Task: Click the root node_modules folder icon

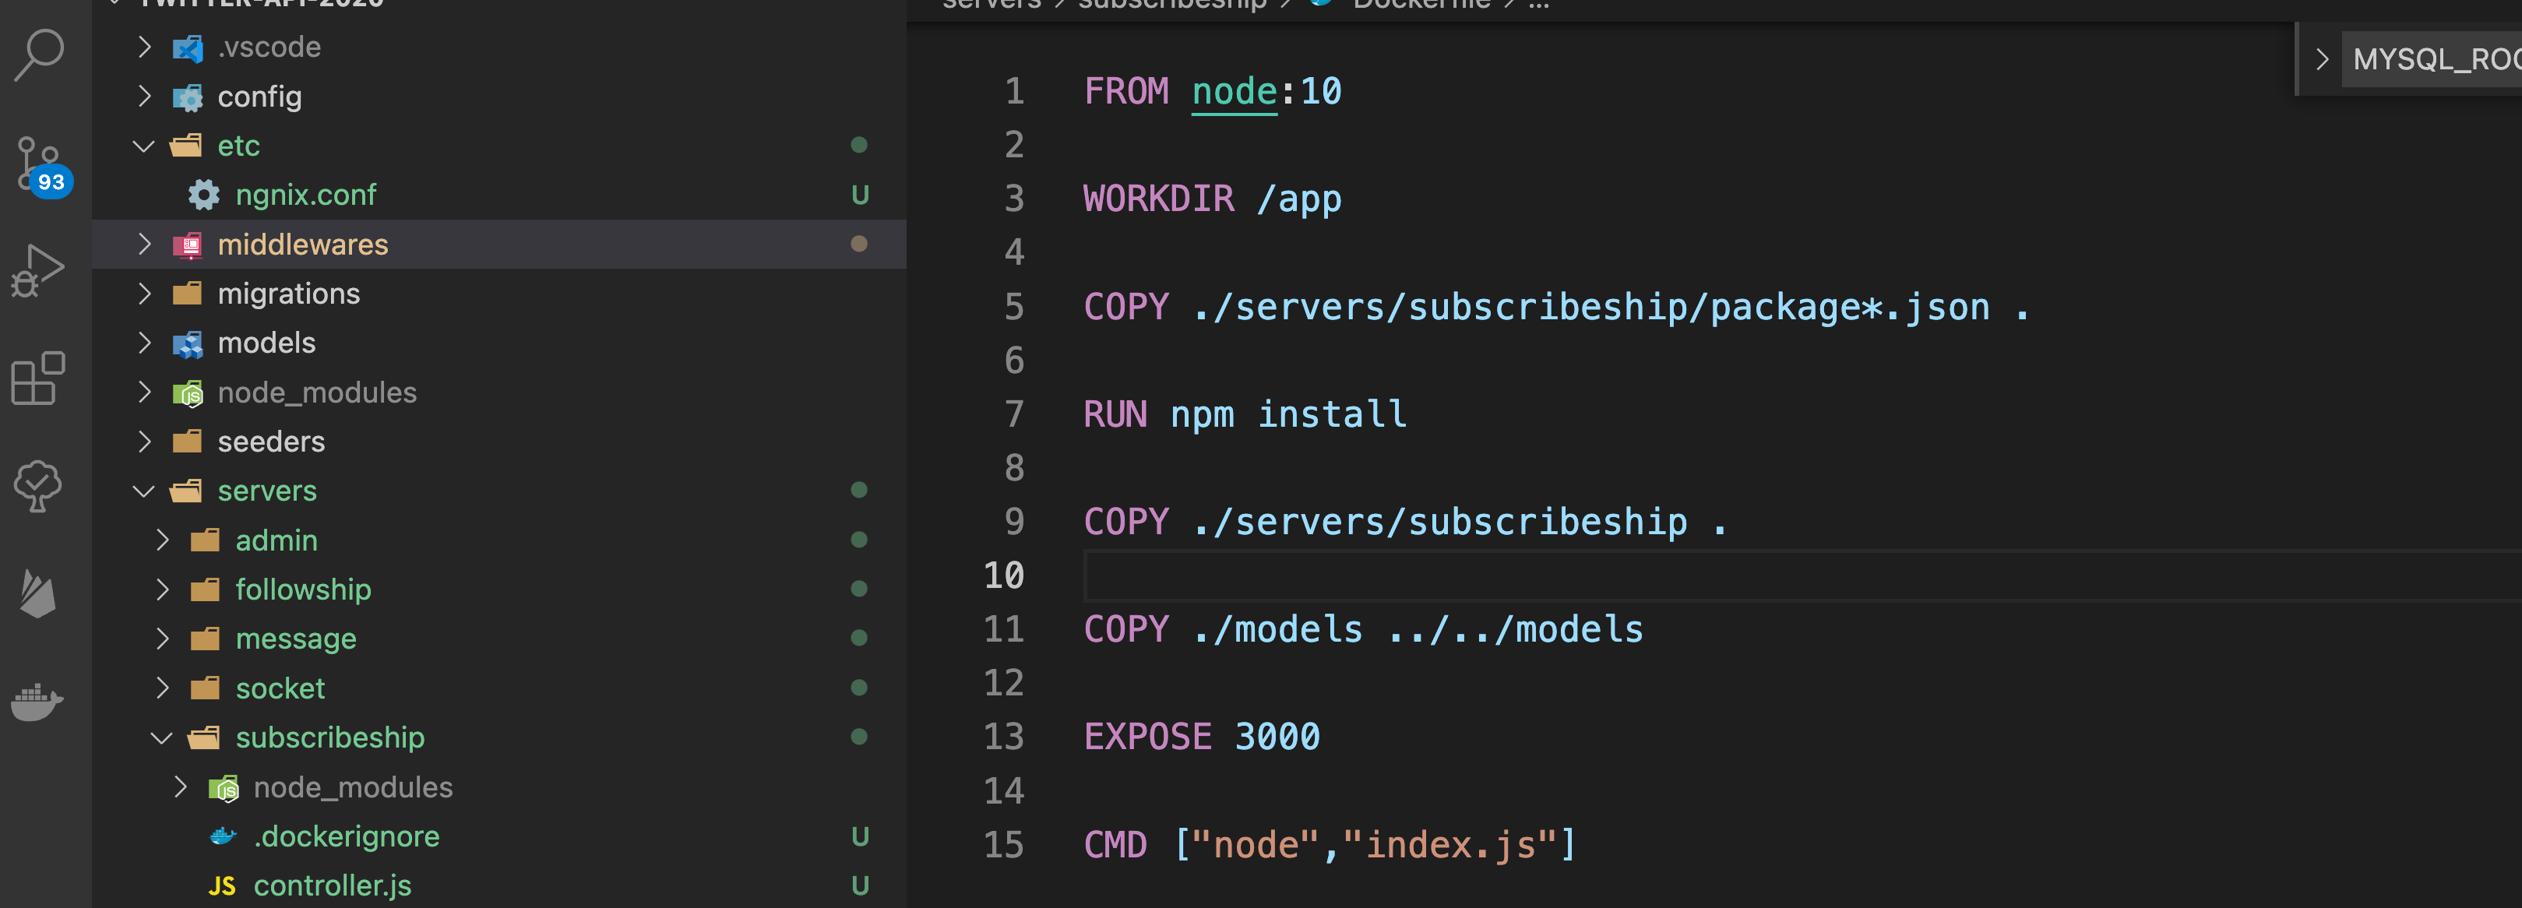Action: (187, 393)
